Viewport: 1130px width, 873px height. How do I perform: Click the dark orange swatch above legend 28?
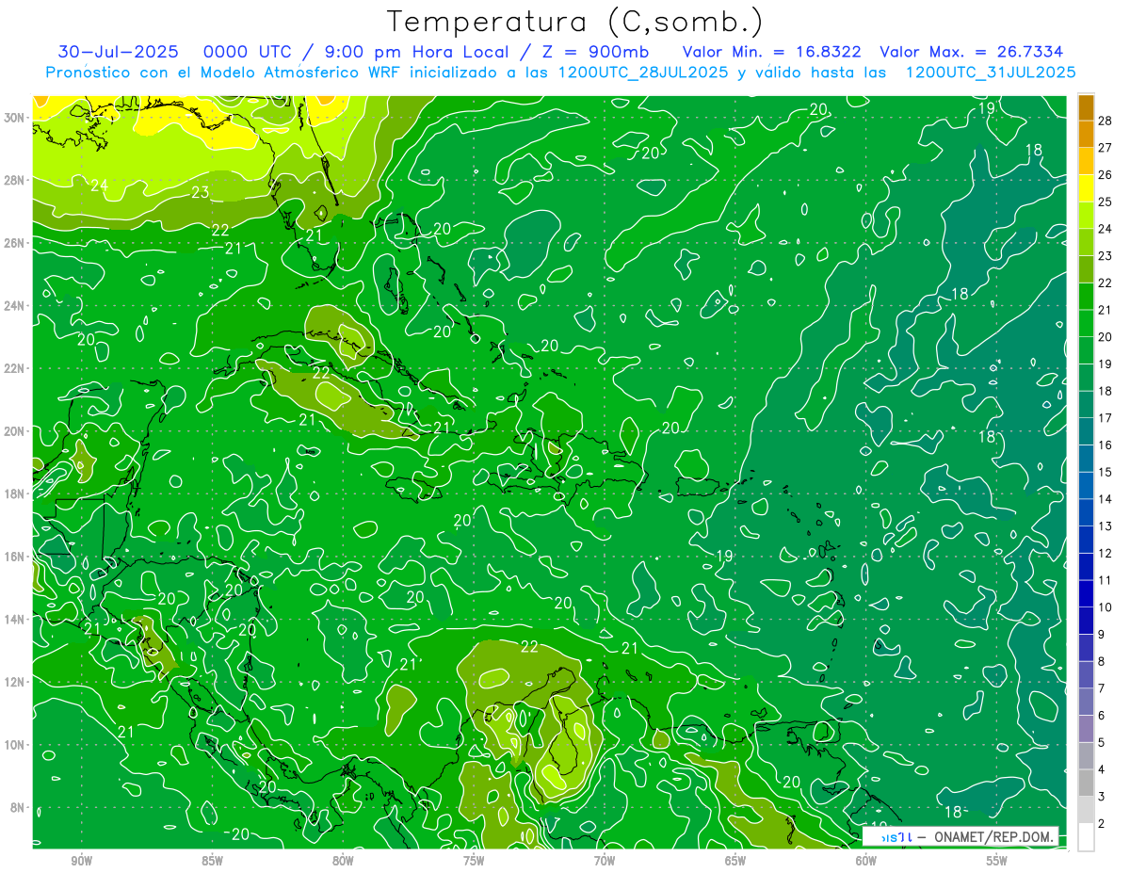[1086, 107]
